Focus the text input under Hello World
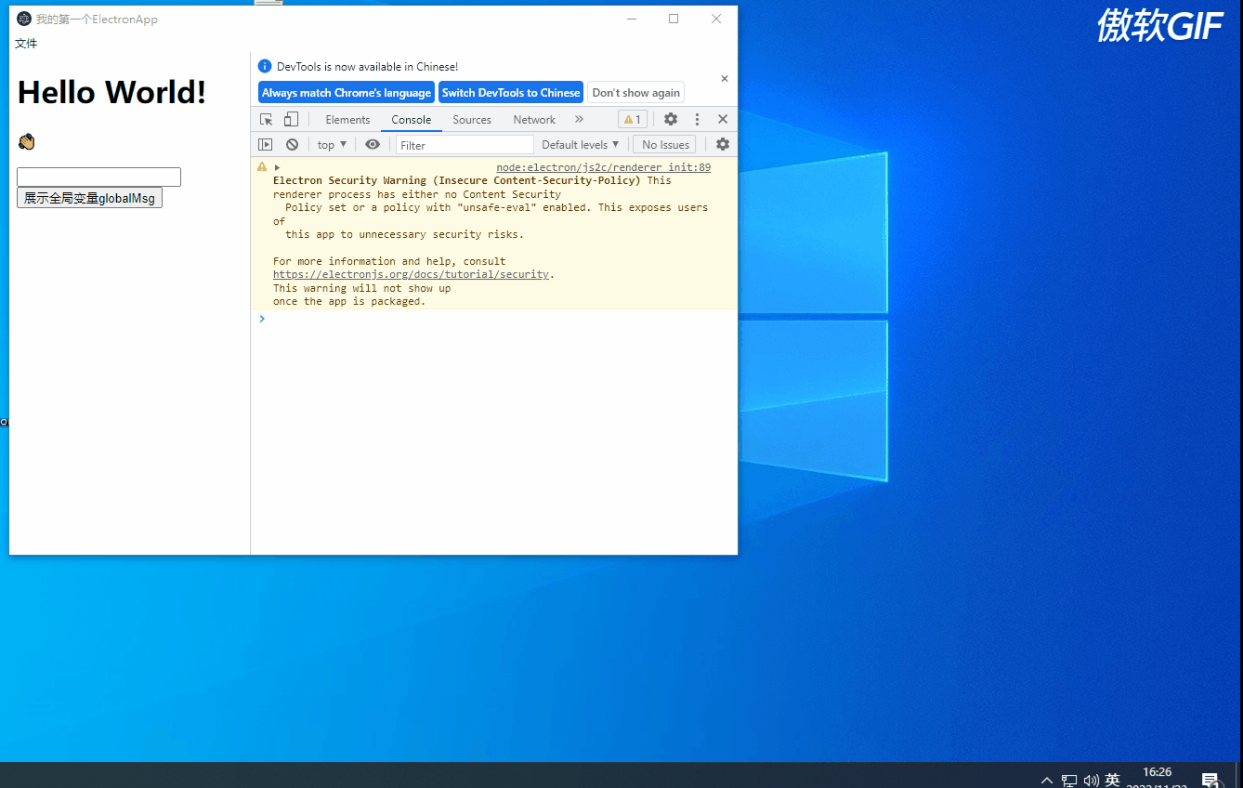Image resolution: width=1243 pixels, height=788 pixels. 98,177
